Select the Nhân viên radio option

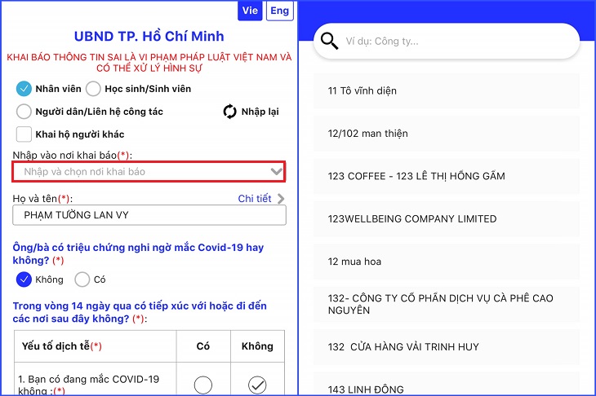[24, 89]
